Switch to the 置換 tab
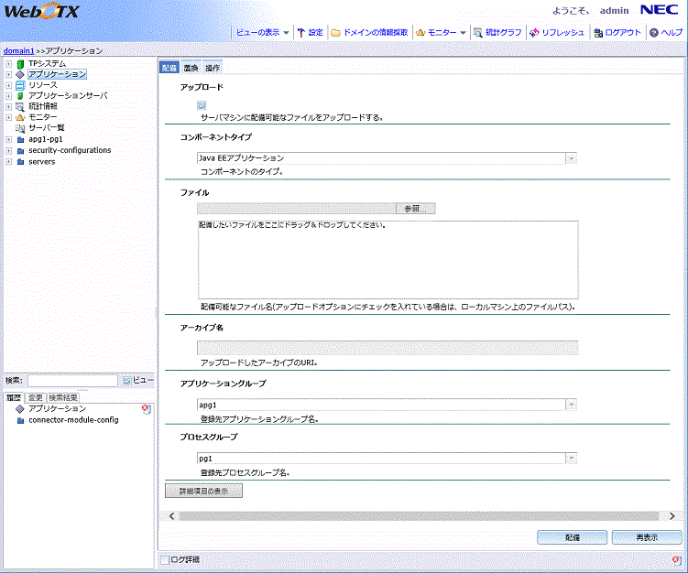 tap(191, 68)
